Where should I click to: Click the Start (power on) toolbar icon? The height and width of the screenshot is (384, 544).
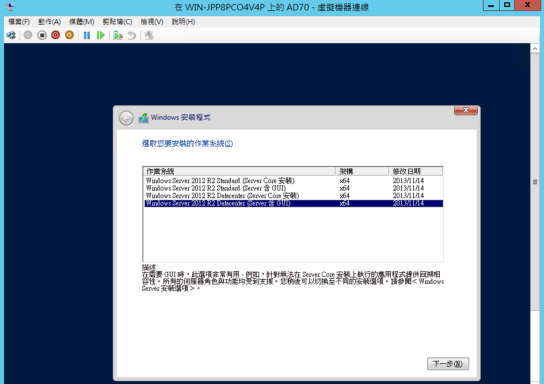[x=28, y=35]
